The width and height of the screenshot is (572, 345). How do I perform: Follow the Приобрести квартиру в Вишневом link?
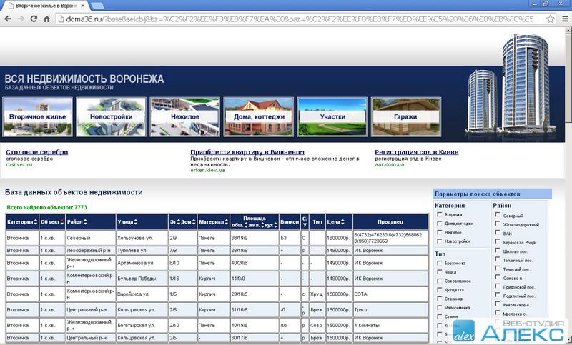[247, 152]
